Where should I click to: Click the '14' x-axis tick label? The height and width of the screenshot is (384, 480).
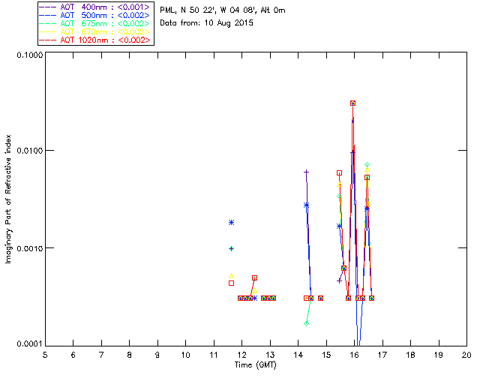coord(298,355)
